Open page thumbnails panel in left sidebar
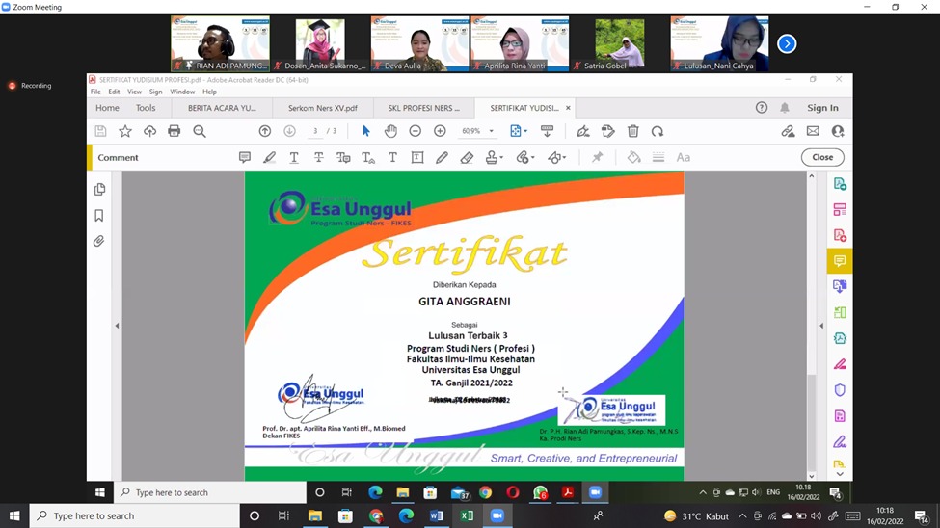Viewport: 940px width, 528px height. pos(99,190)
